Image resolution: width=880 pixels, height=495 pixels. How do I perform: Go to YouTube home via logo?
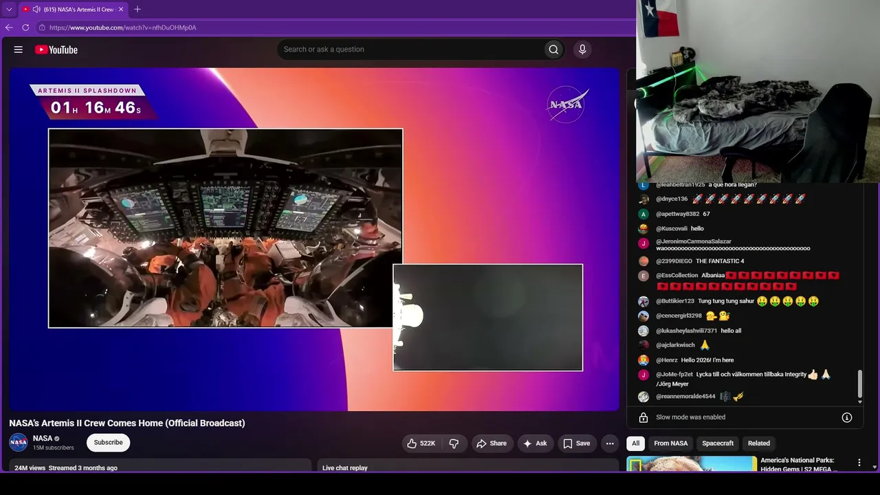(x=56, y=49)
